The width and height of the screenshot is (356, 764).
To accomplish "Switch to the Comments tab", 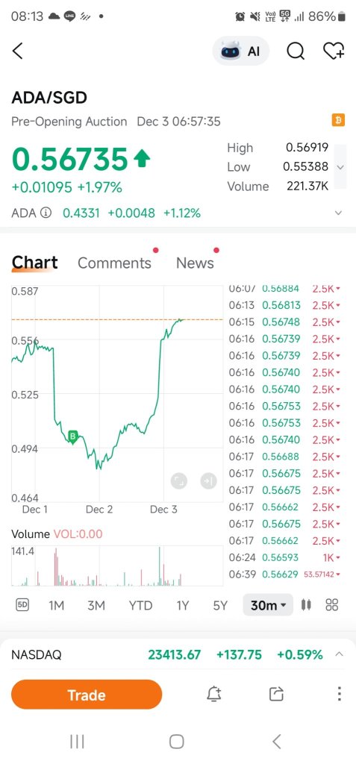I will pyautogui.click(x=115, y=263).
